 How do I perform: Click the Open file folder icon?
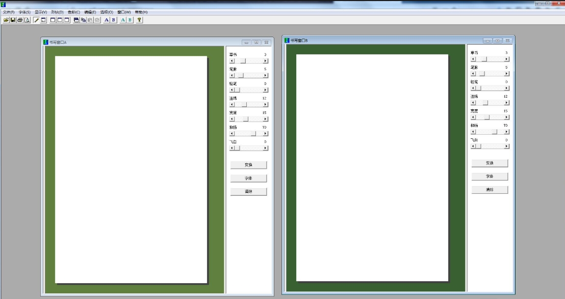[6, 20]
